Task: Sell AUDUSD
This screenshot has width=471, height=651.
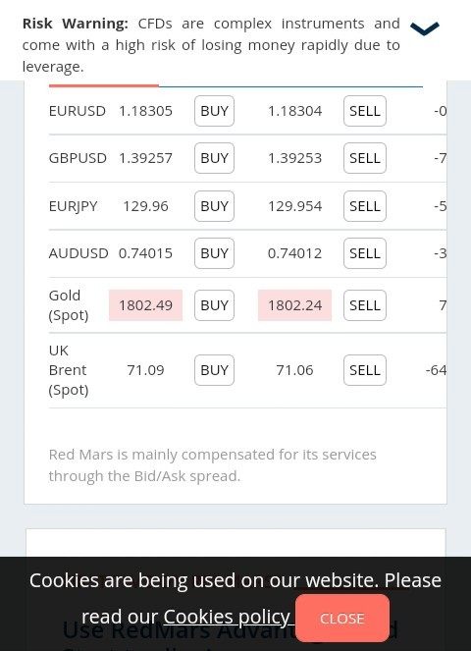Action: coord(365,253)
